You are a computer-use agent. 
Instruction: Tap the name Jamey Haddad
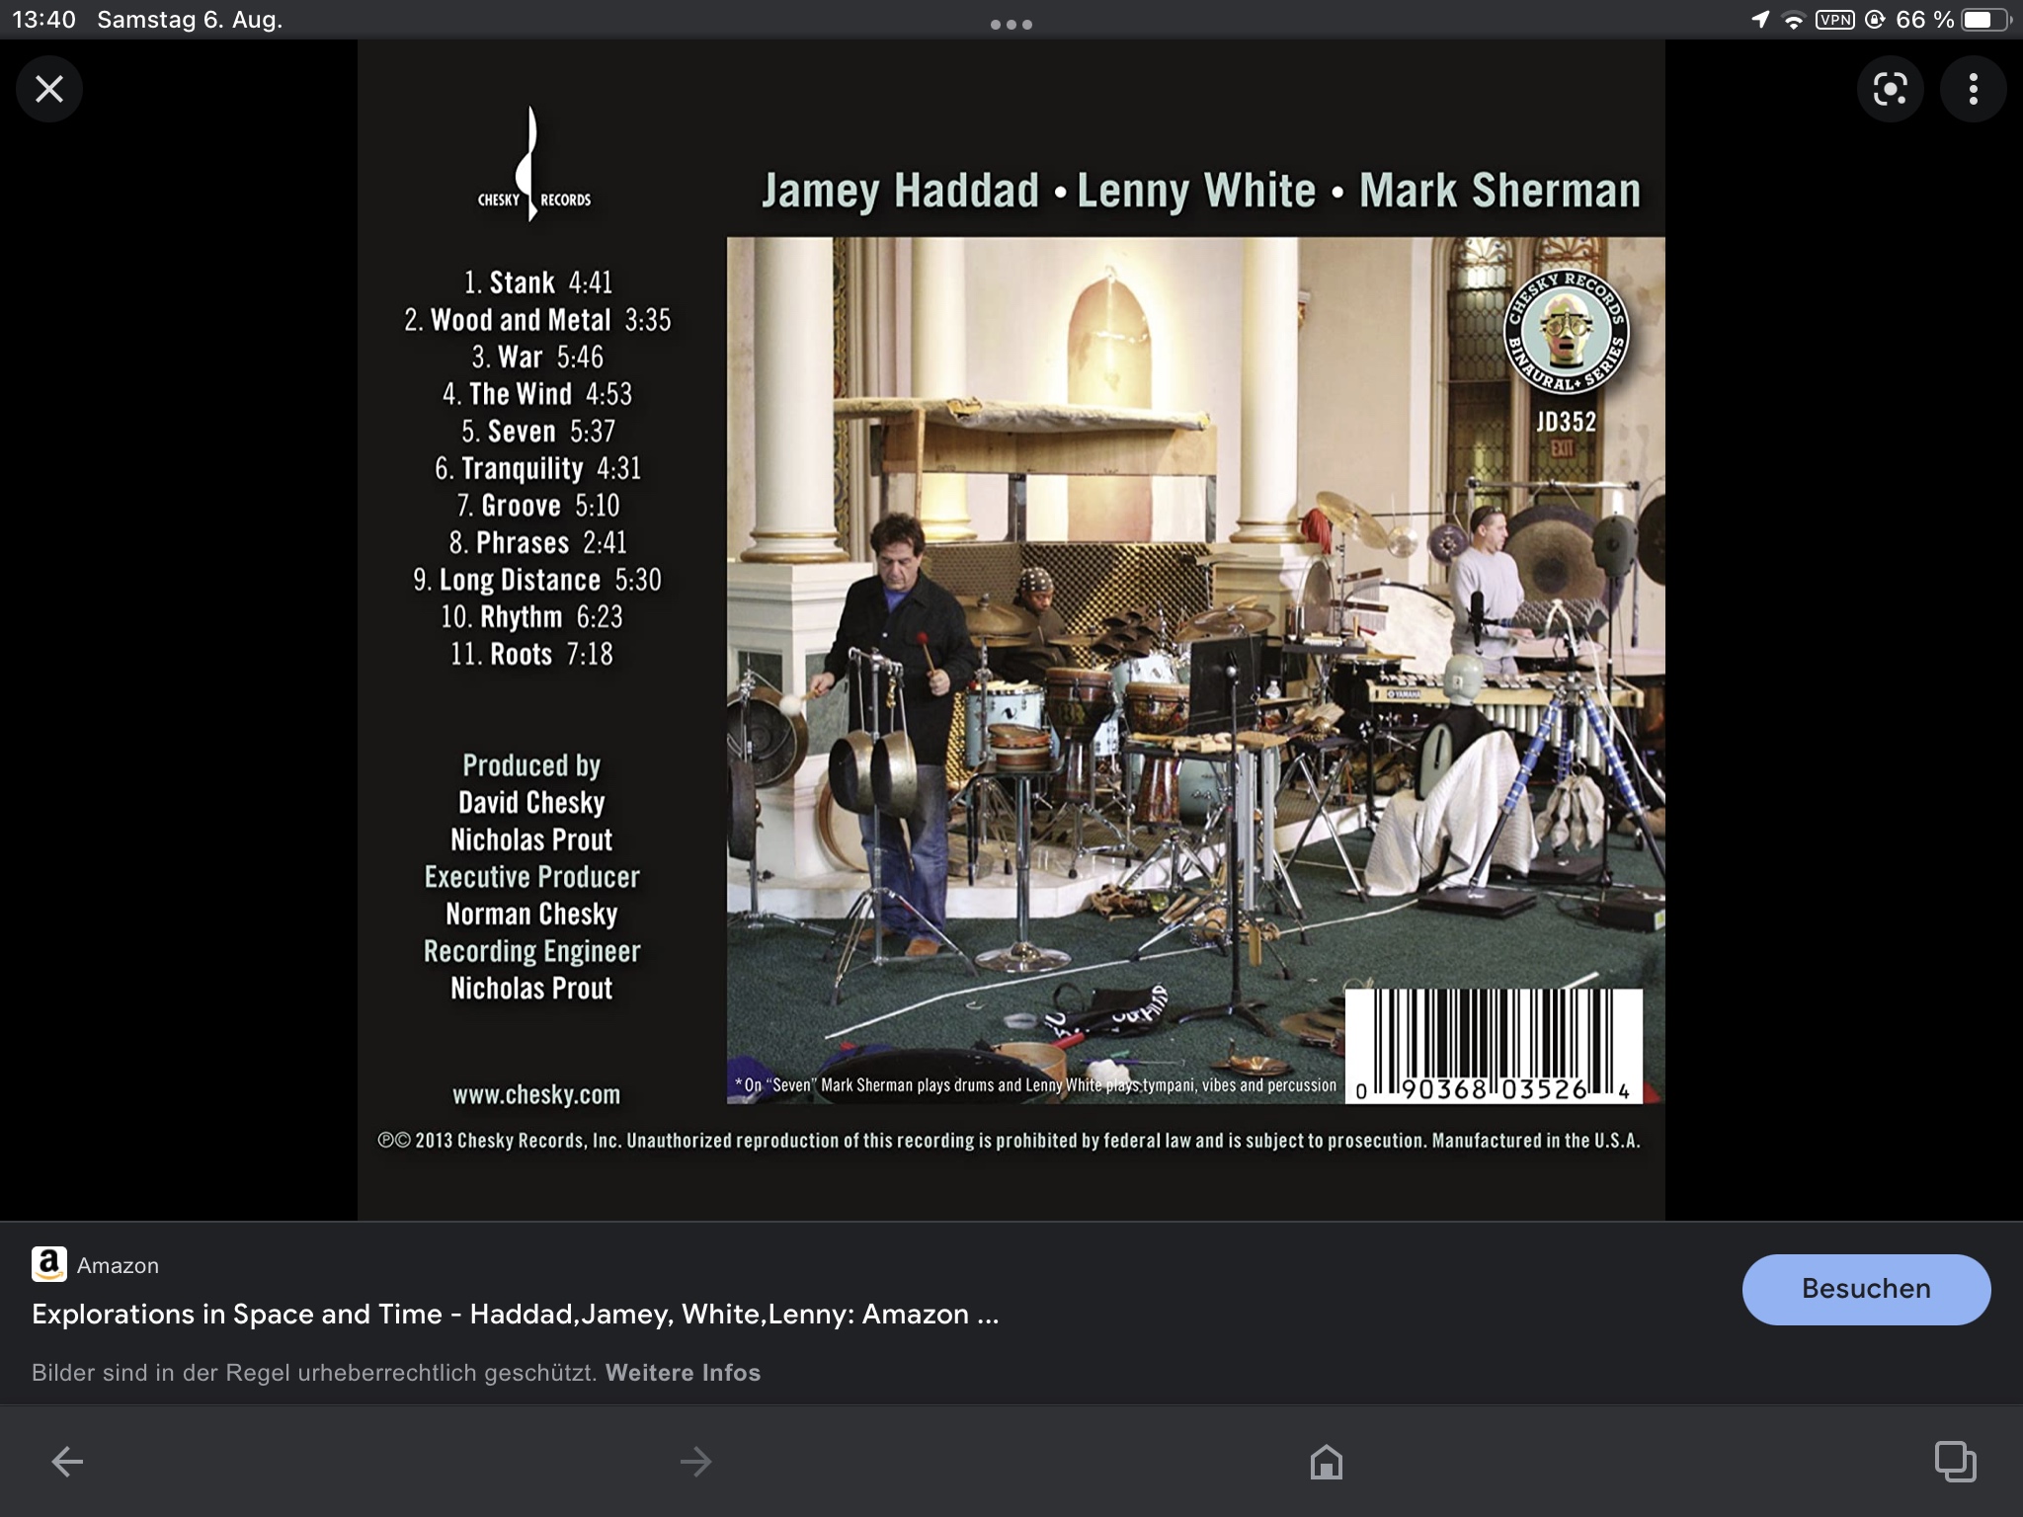click(900, 191)
